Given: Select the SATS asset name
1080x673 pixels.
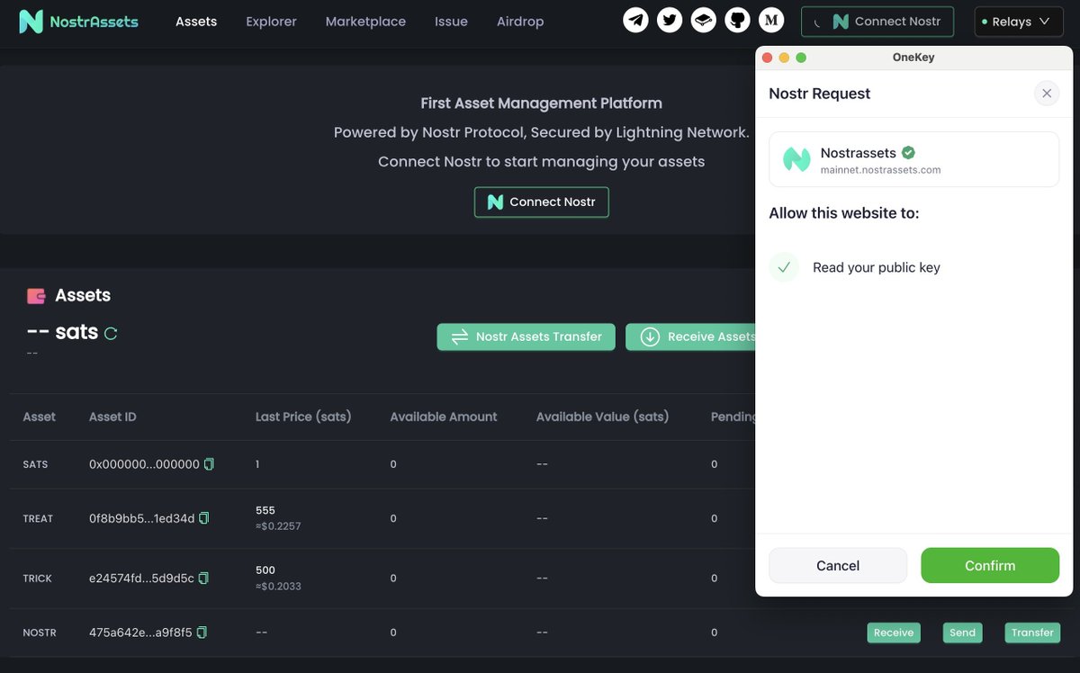Looking at the screenshot, I should [x=35, y=464].
